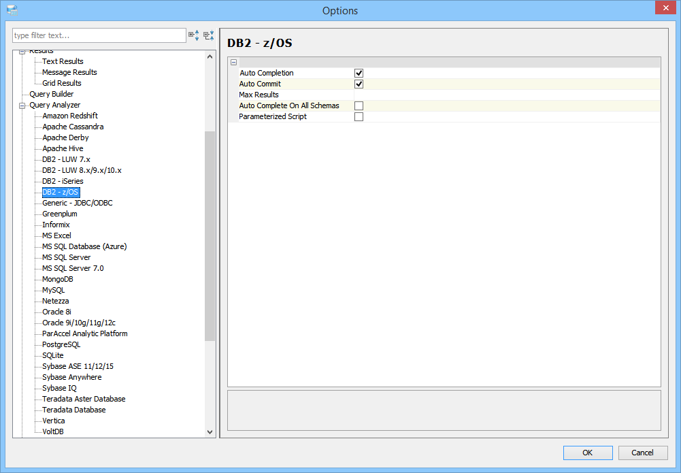Select MS SQL Database (Azure)
This screenshot has width=681, height=473.
point(84,246)
